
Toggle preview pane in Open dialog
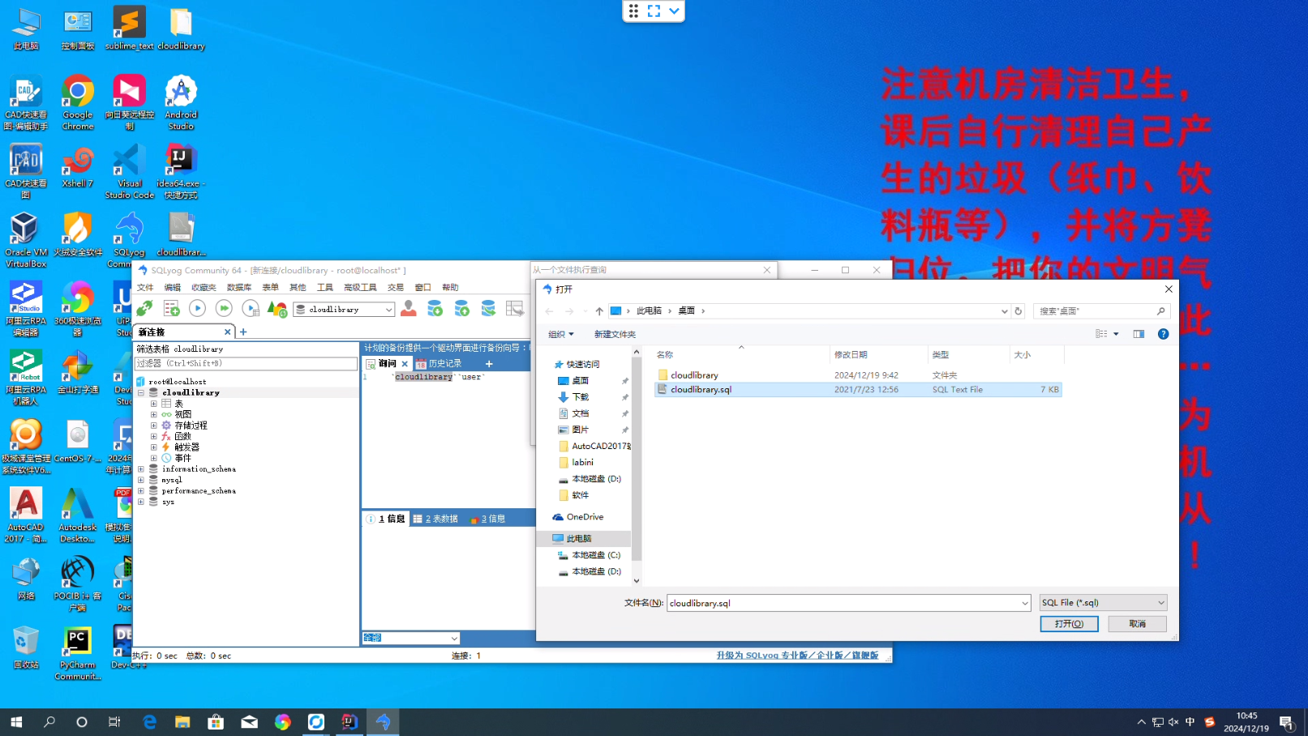[1139, 334]
